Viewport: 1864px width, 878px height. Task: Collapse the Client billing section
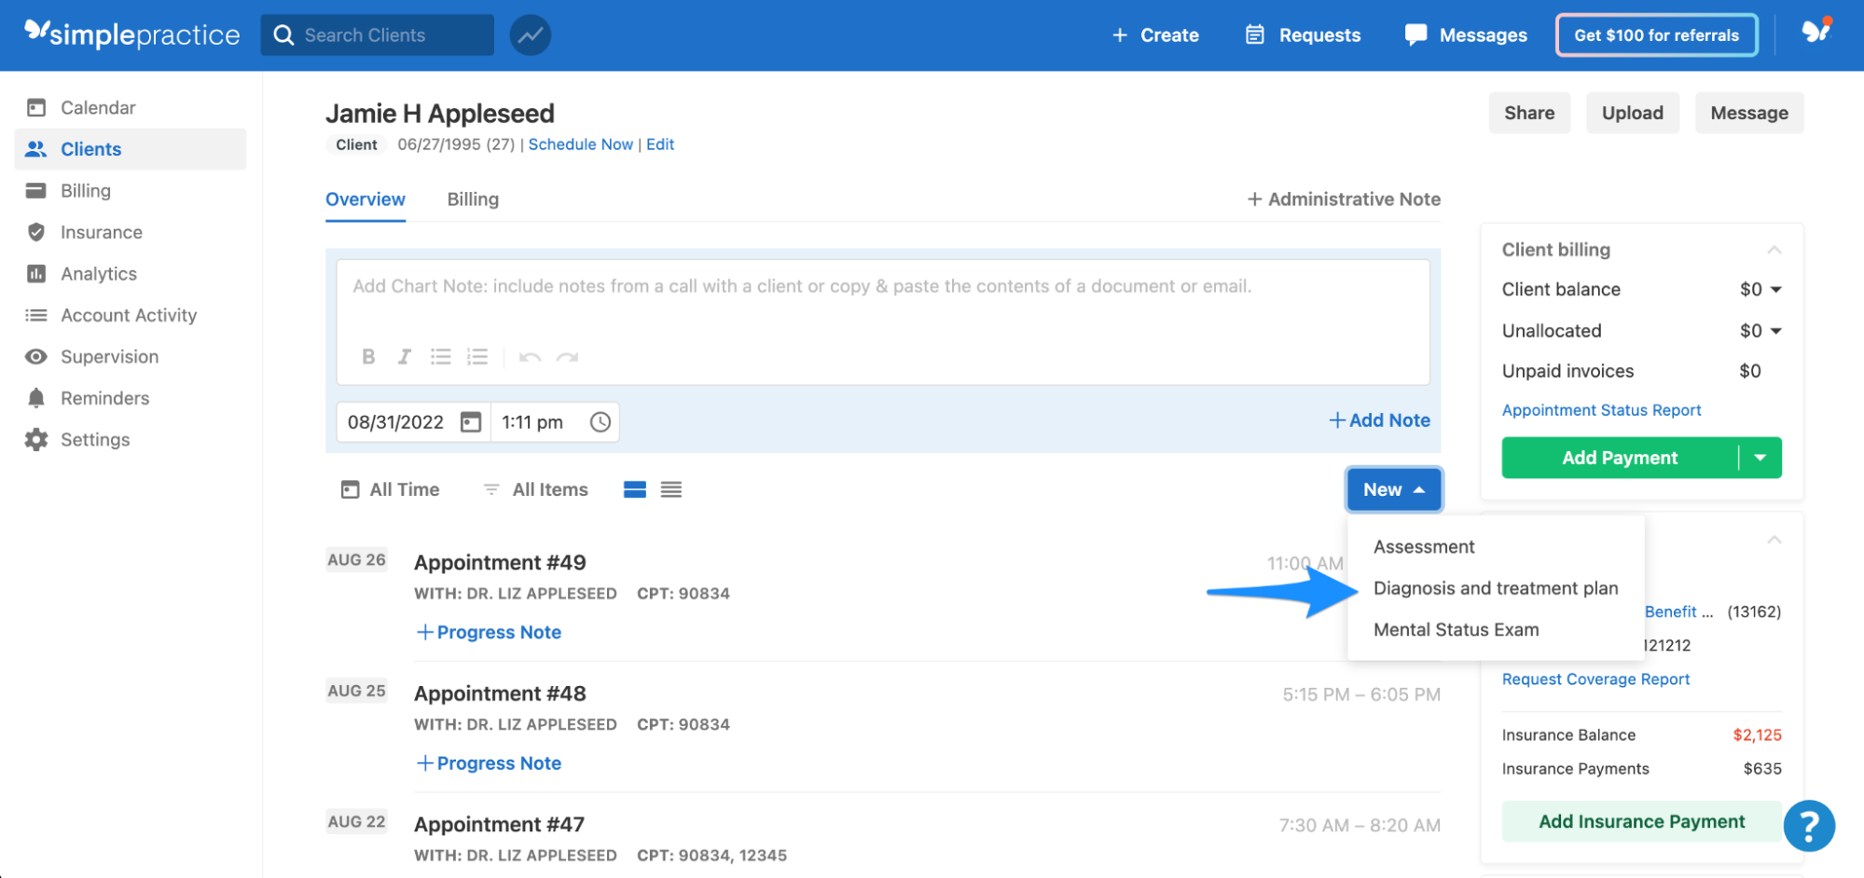[1775, 249]
